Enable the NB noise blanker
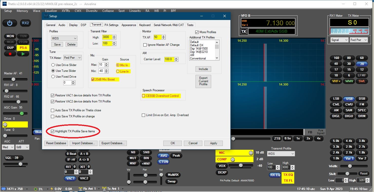The image size is (374, 192). 133,153
